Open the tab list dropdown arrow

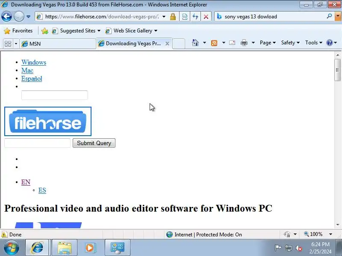(16, 44)
